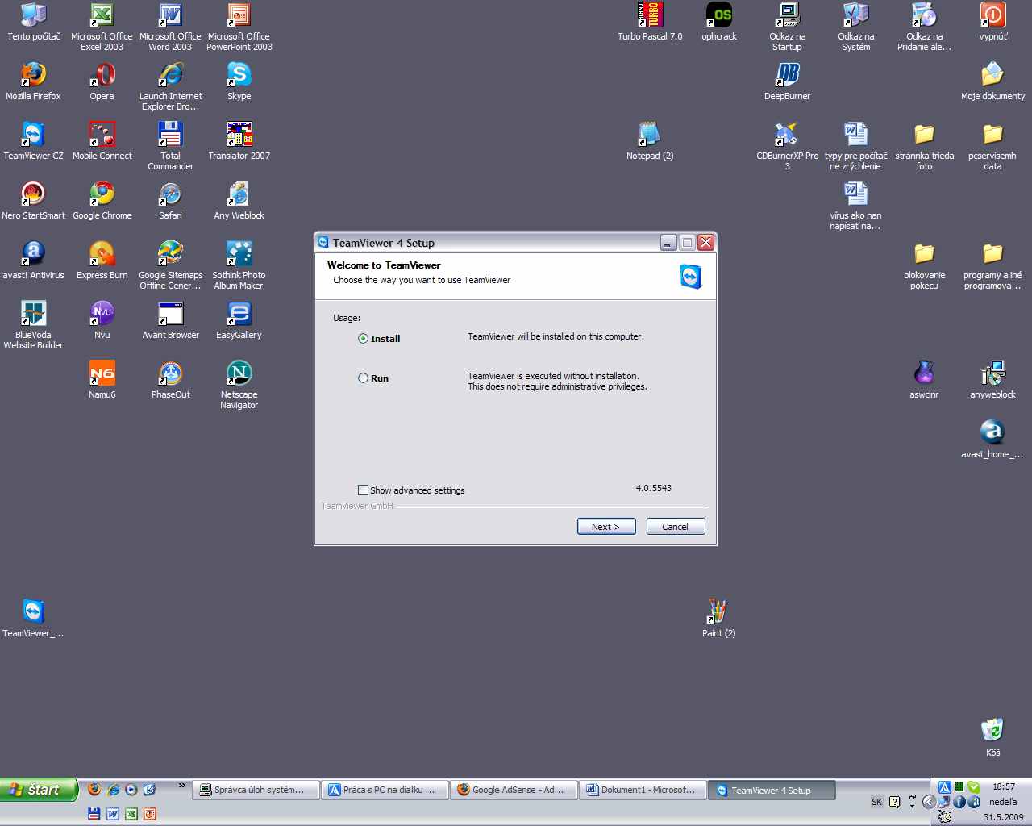The width and height of the screenshot is (1032, 826).
Task: Select the Mobile Connect desktop icon
Action: point(102,141)
